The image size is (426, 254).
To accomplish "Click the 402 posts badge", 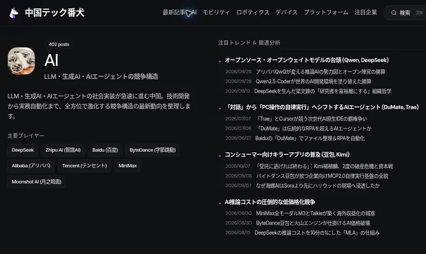I will [59, 44].
